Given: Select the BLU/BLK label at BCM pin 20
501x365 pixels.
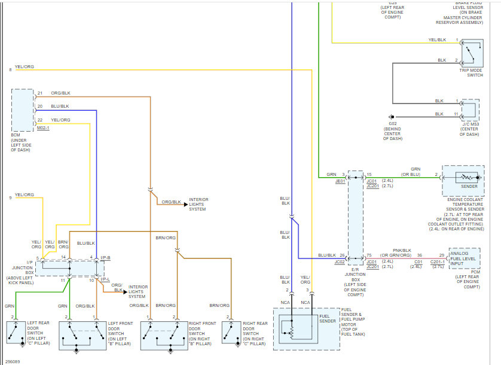Looking at the screenshot, I should point(60,106).
